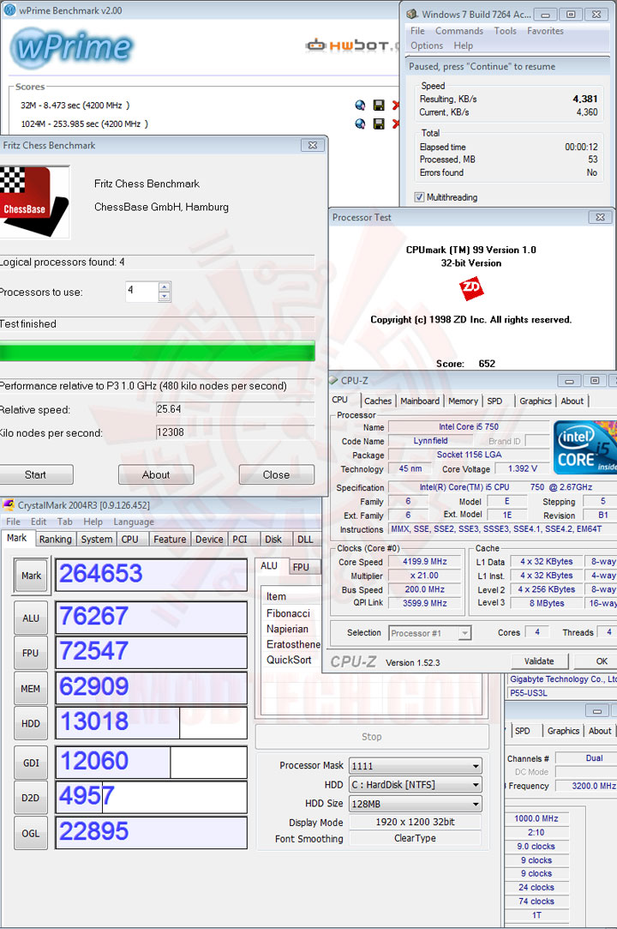The height and width of the screenshot is (929, 617).
Task: Click the globe icon for 32M score row
Action: point(360,106)
